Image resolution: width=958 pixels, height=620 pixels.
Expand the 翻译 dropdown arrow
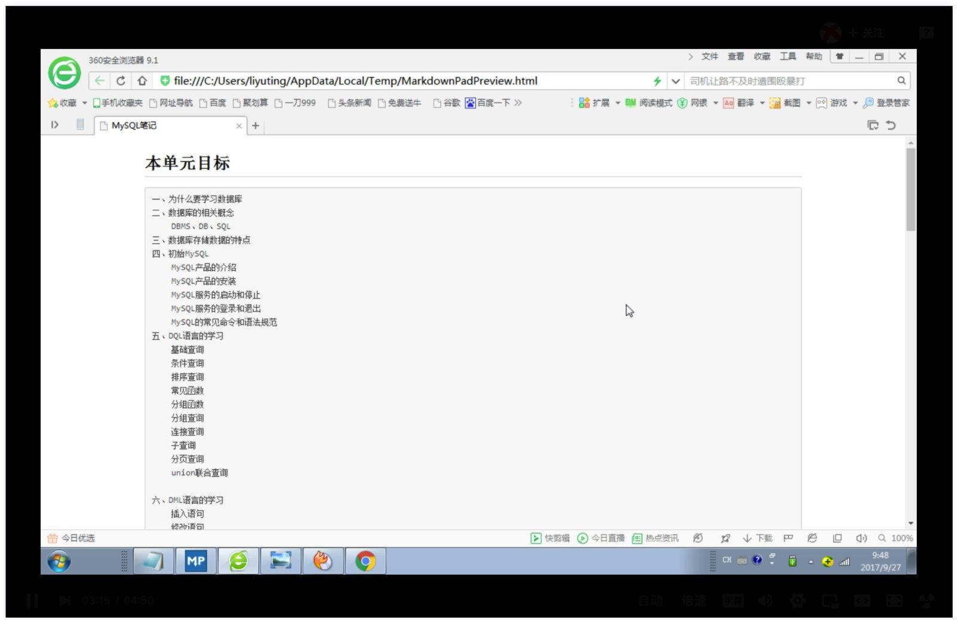point(762,103)
